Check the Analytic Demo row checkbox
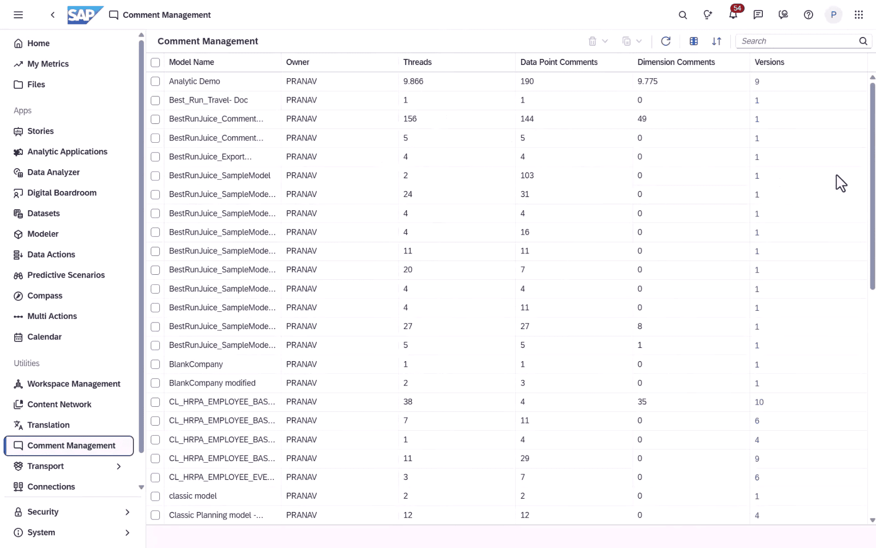The width and height of the screenshot is (876, 548). click(155, 81)
